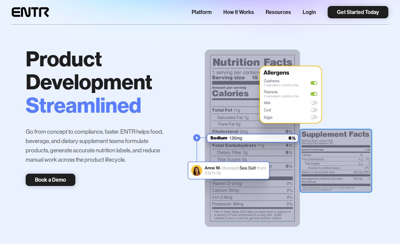Click the Trans Fat 0g row
This screenshot has width=400, height=250.
coord(236,124)
